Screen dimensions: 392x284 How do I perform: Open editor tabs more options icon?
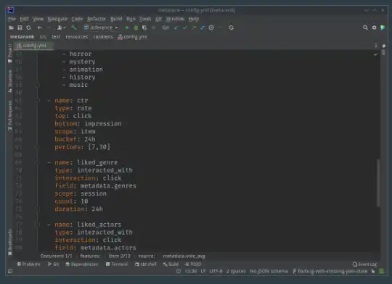coord(376,46)
